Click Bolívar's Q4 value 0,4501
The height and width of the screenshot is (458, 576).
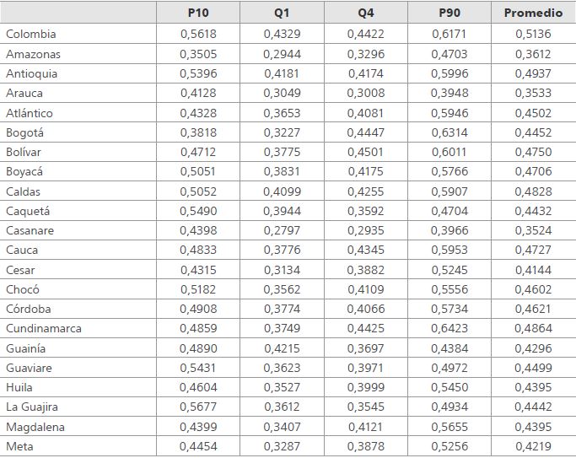coord(366,152)
